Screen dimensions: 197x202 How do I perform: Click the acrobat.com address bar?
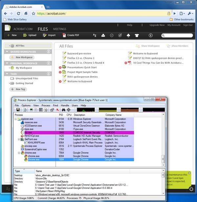[102, 13]
